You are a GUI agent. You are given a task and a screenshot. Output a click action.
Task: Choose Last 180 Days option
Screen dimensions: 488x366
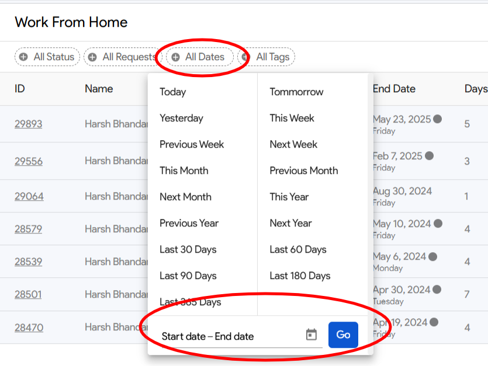click(300, 276)
